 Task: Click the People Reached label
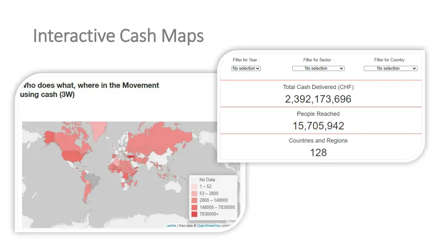(318, 114)
